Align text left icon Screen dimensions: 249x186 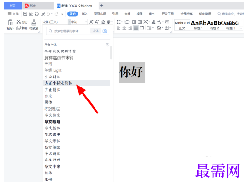coord(119,28)
